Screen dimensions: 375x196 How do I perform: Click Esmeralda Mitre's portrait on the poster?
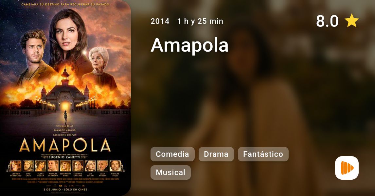[x=65, y=166]
